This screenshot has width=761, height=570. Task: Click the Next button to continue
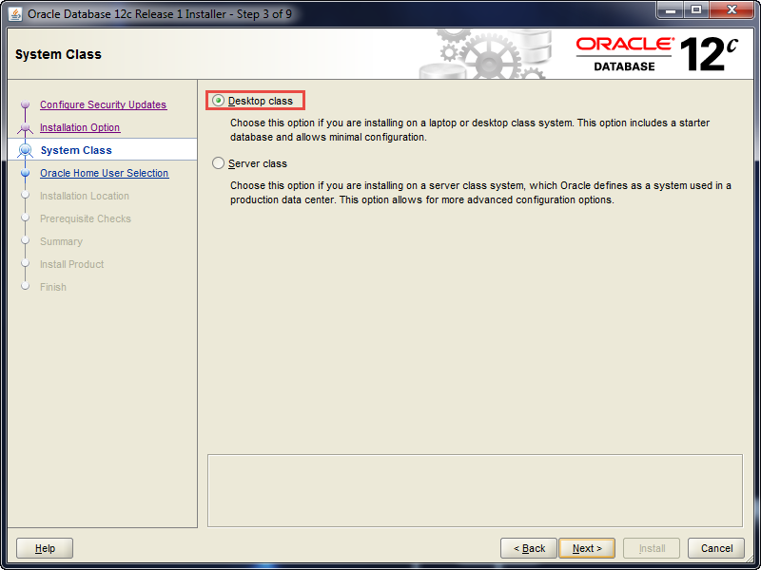(x=586, y=548)
